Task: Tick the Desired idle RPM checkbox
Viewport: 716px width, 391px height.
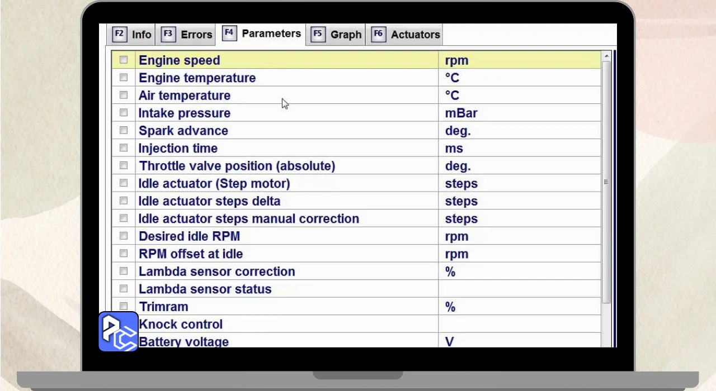Action: coord(124,236)
